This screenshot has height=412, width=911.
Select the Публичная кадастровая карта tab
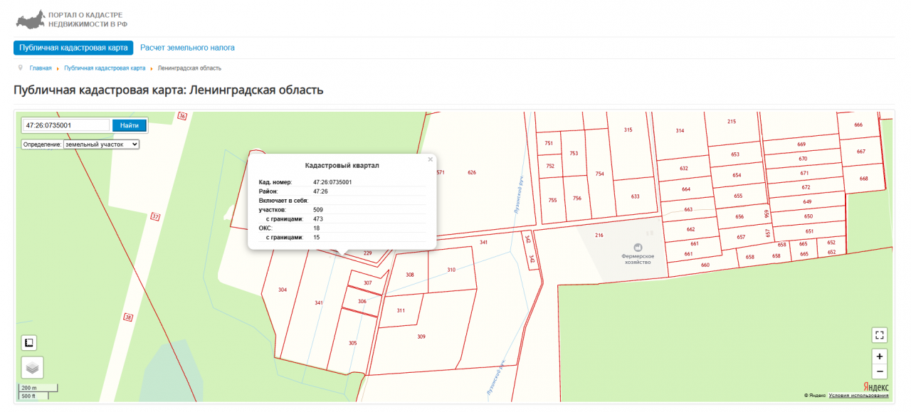(73, 48)
